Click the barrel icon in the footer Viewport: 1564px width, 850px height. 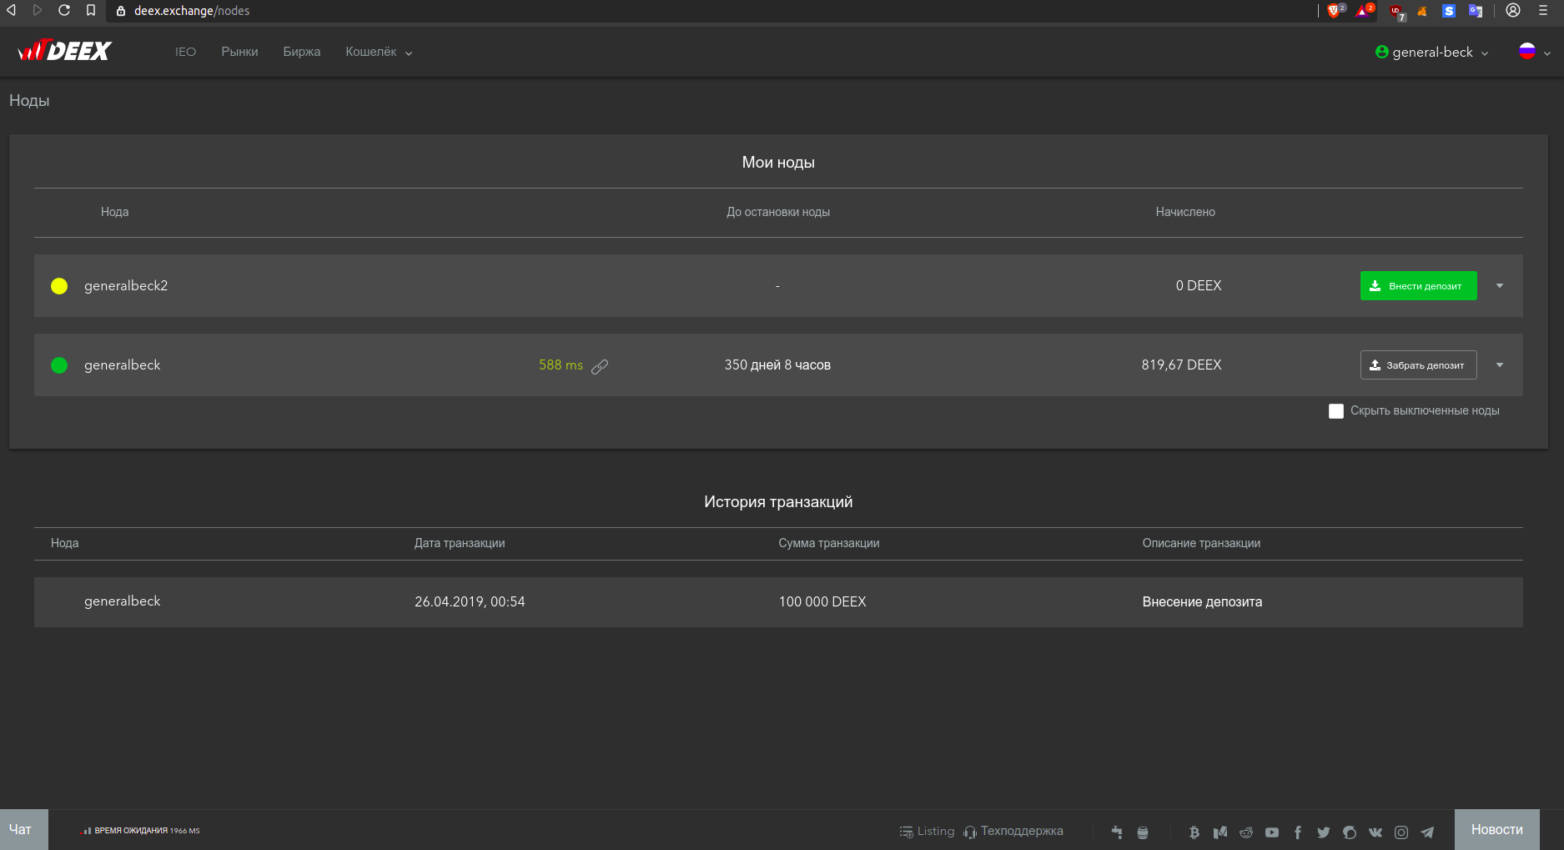click(x=1143, y=832)
